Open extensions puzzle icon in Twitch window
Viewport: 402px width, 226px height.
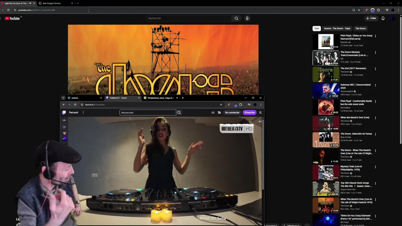click(x=241, y=105)
